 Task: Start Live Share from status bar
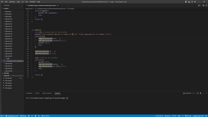pos(45,116)
